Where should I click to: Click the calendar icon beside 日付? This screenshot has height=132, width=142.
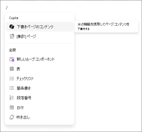point(12,108)
